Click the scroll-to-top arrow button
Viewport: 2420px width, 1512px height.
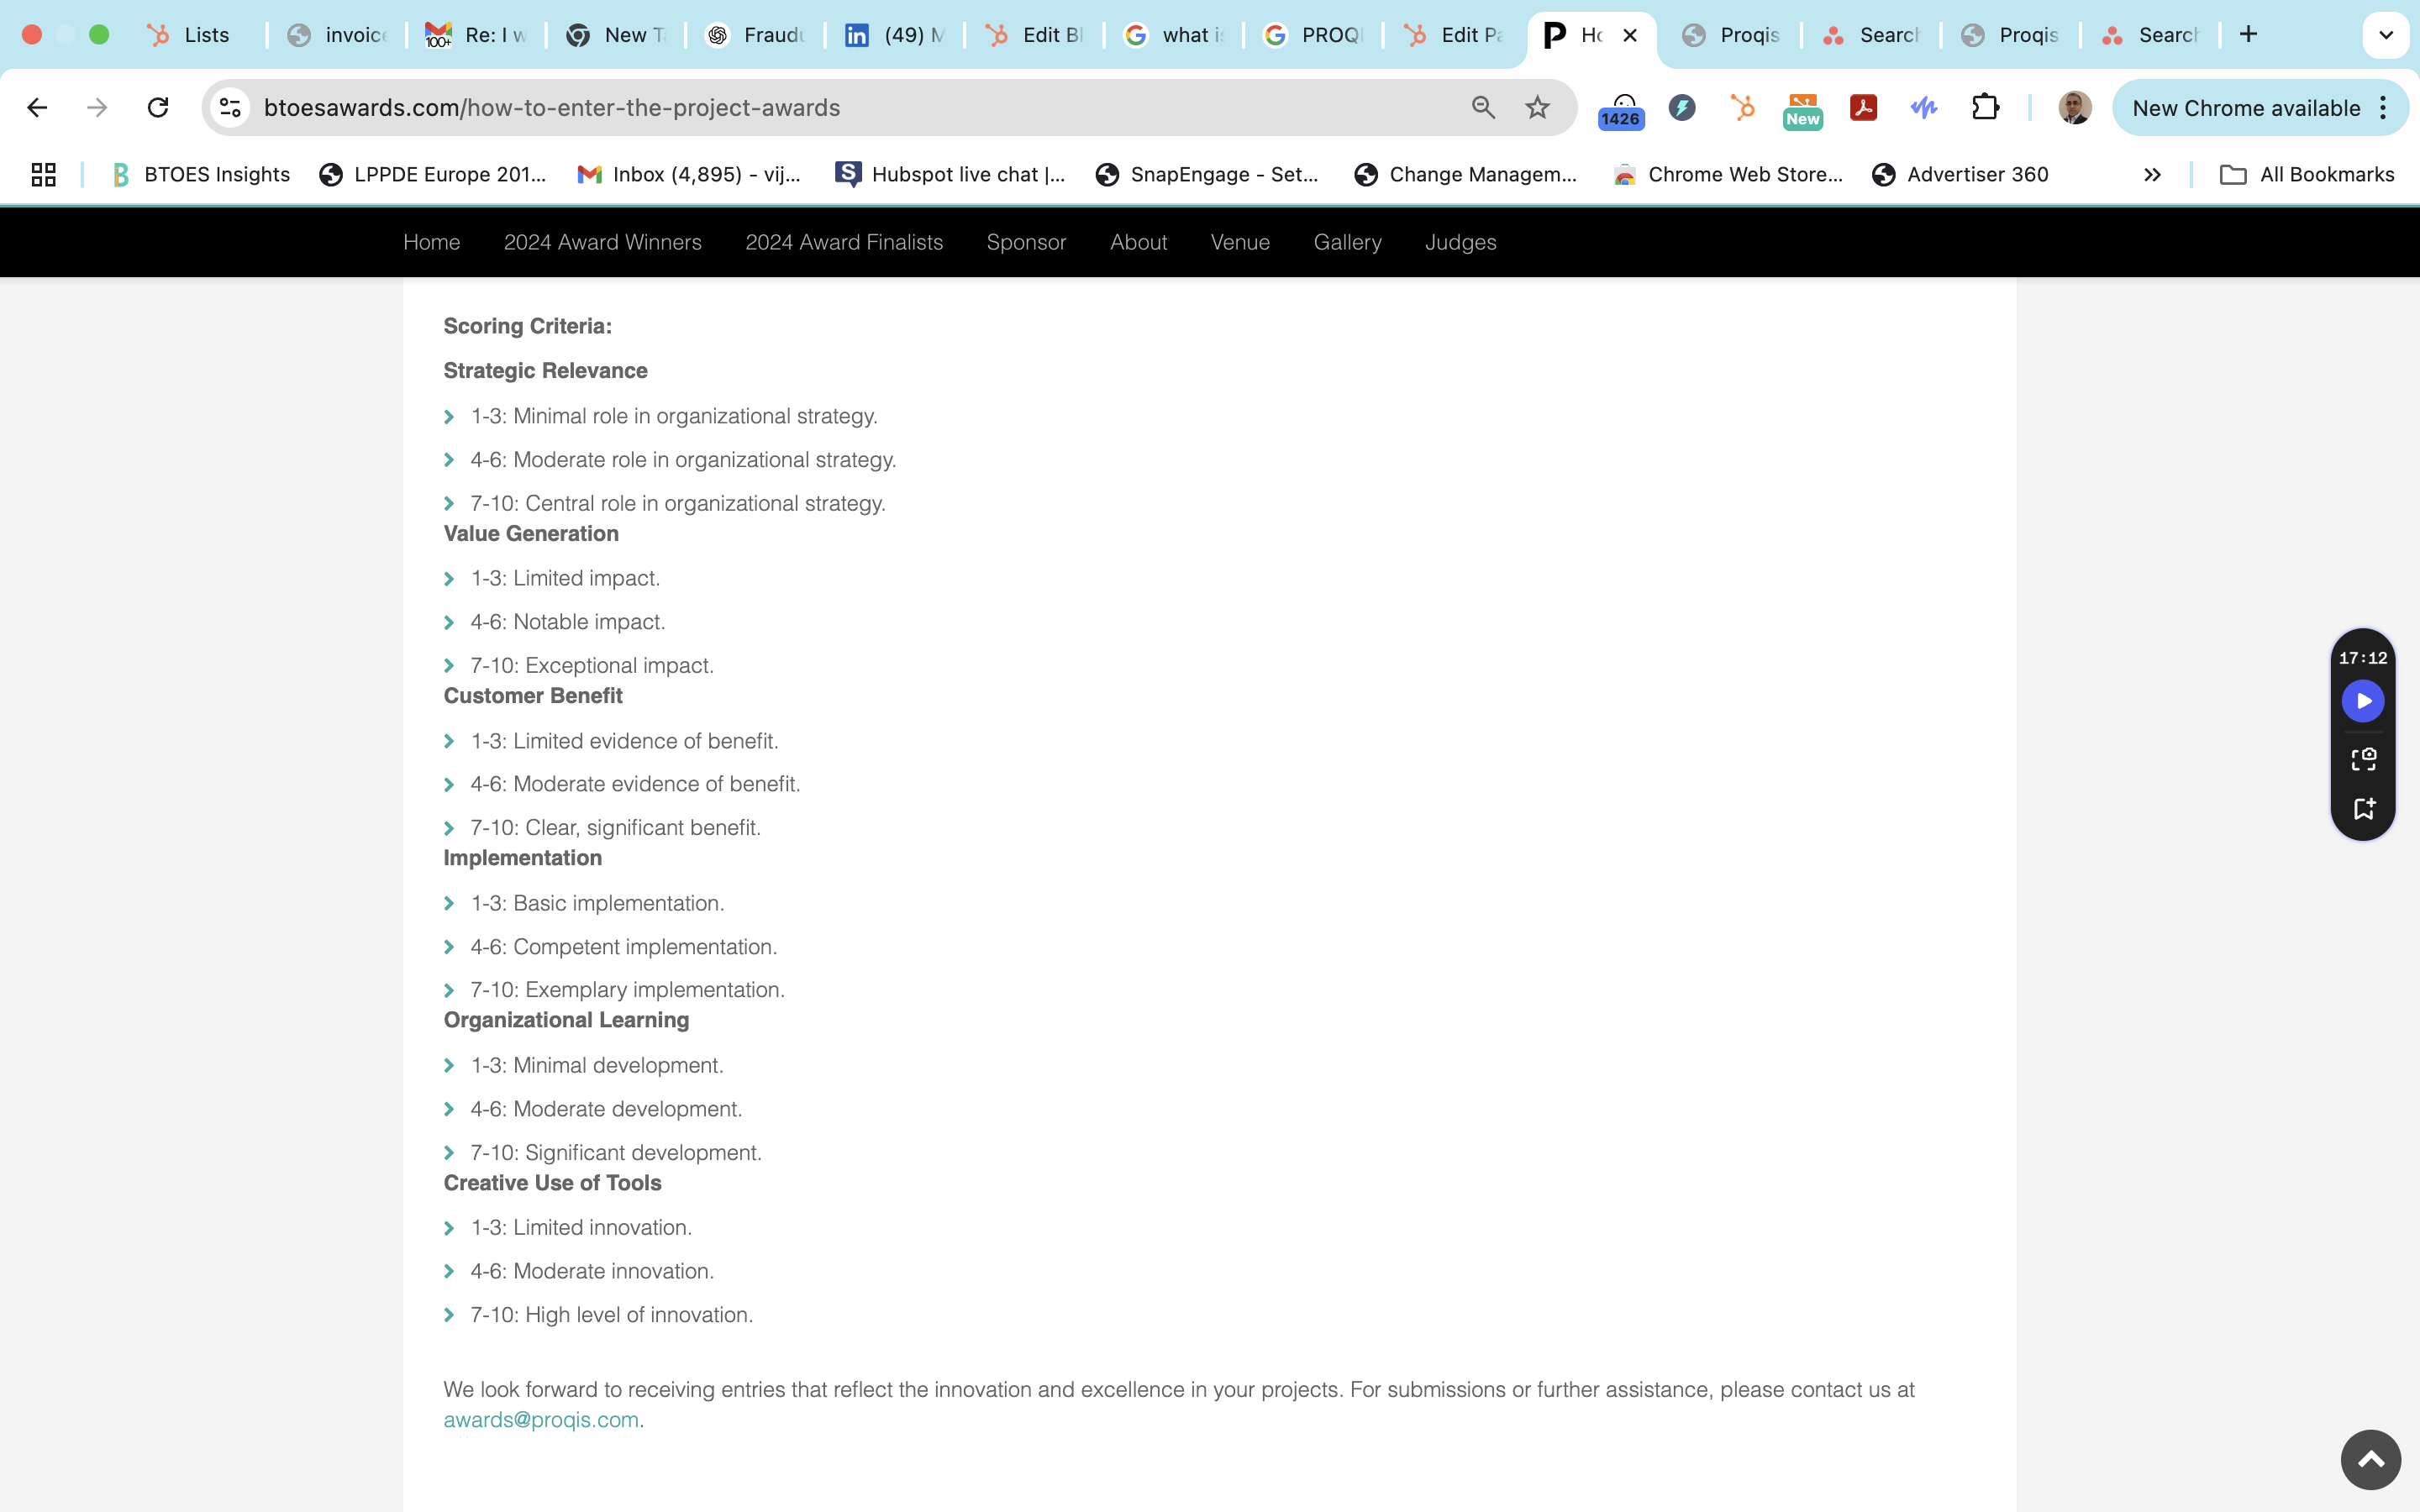(x=2370, y=1459)
